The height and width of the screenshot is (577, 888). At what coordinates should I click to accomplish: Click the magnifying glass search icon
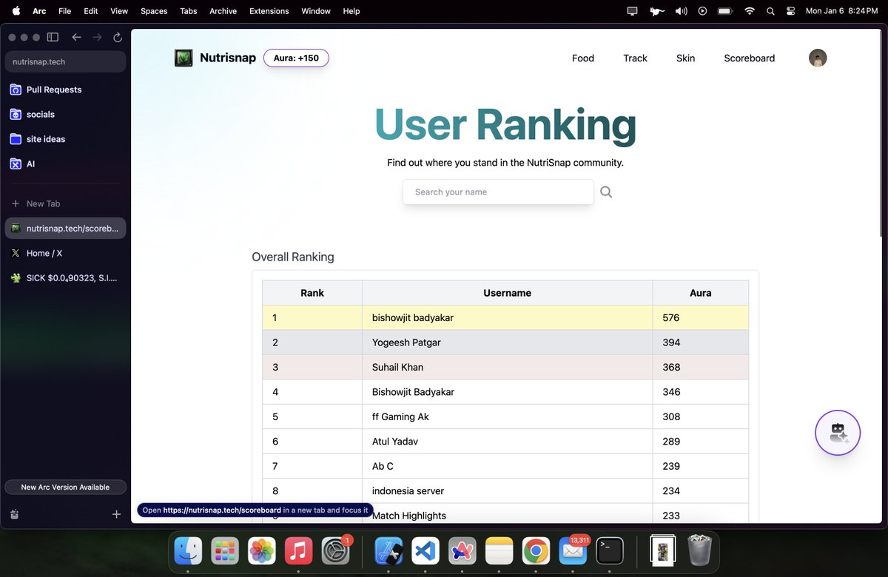pos(606,192)
